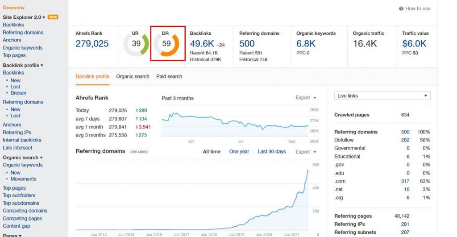Click the Referring IPs count 281
Viewport: 457px width, 237px height.
(405, 224)
